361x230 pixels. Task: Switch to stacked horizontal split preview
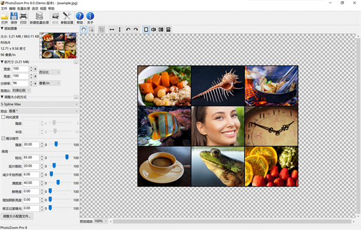pos(168,30)
